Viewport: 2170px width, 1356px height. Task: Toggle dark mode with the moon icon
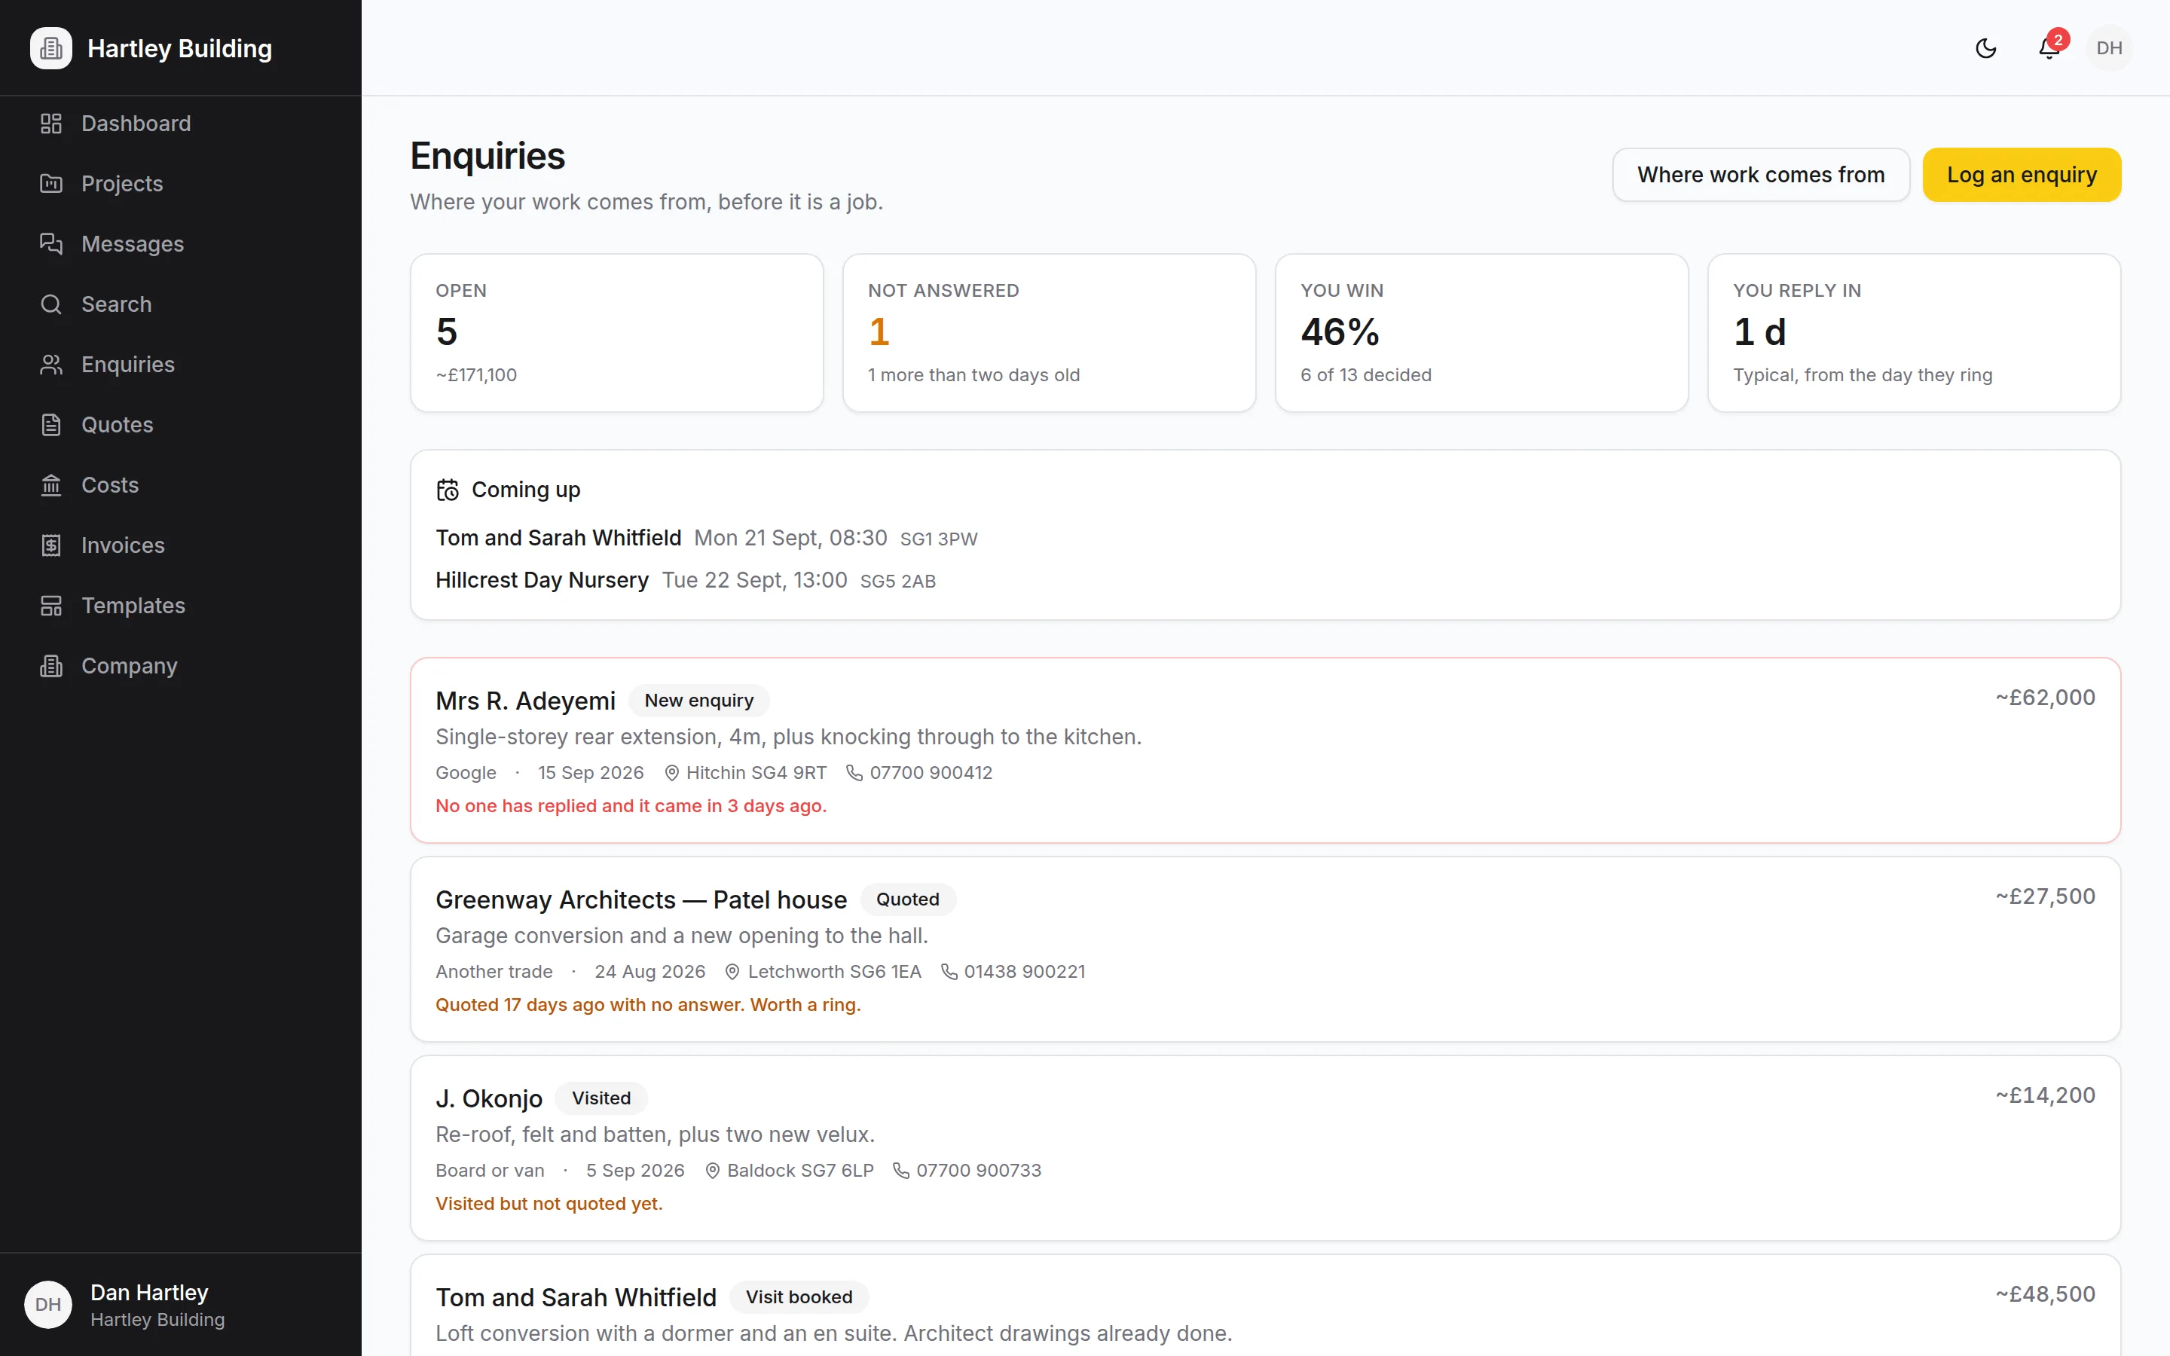click(x=1986, y=48)
